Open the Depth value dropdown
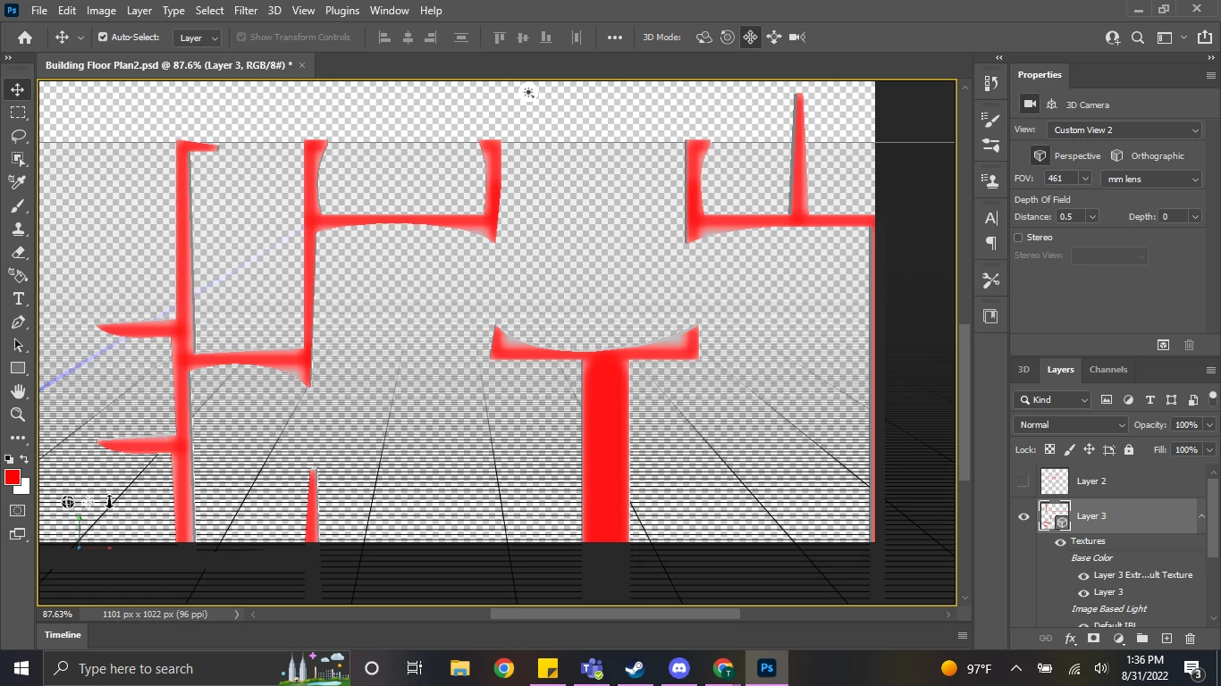 pos(1195,216)
